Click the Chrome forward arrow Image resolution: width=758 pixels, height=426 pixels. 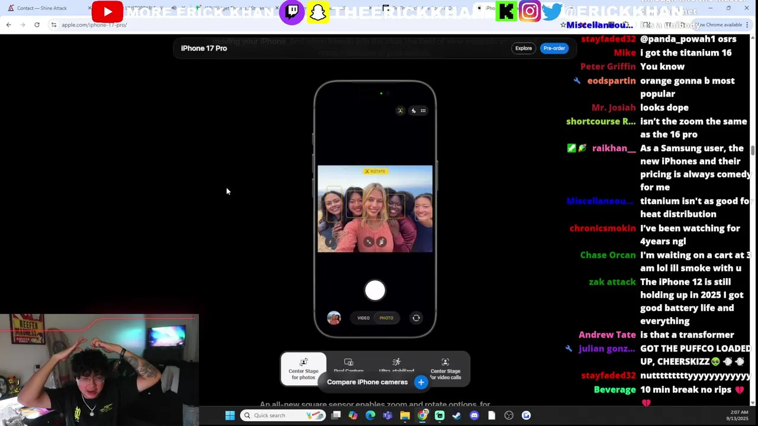click(x=23, y=25)
